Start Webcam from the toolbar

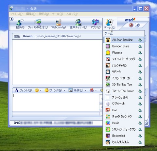59,24
